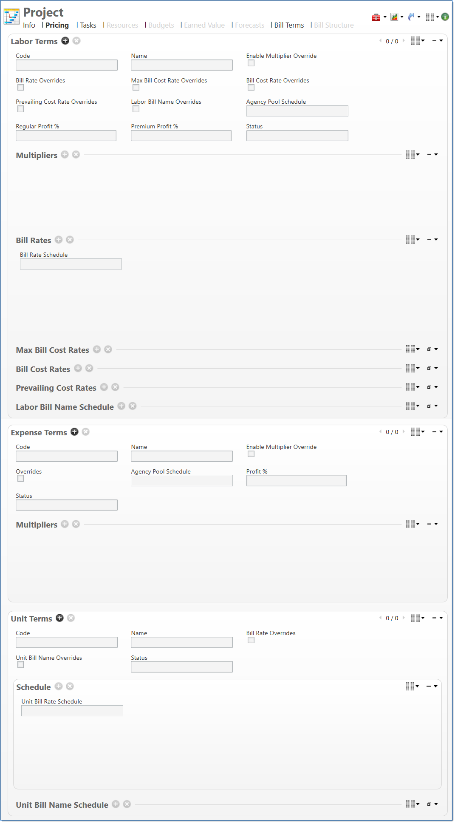Open Labor Terms column layout icon
Viewport: 455px width, 823px height.
(x=415, y=41)
